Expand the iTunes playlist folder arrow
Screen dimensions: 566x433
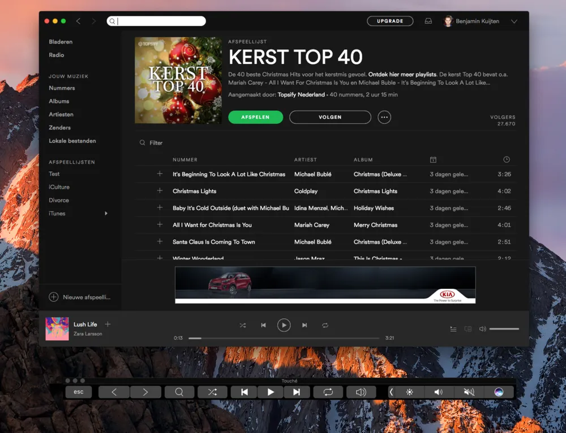coord(106,214)
